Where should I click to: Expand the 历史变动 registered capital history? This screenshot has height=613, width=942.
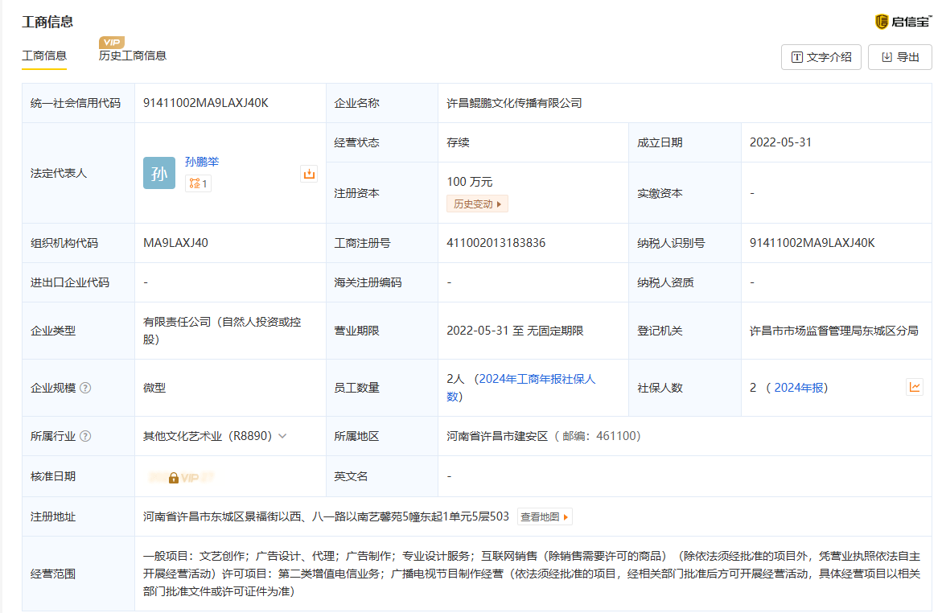[477, 204]
